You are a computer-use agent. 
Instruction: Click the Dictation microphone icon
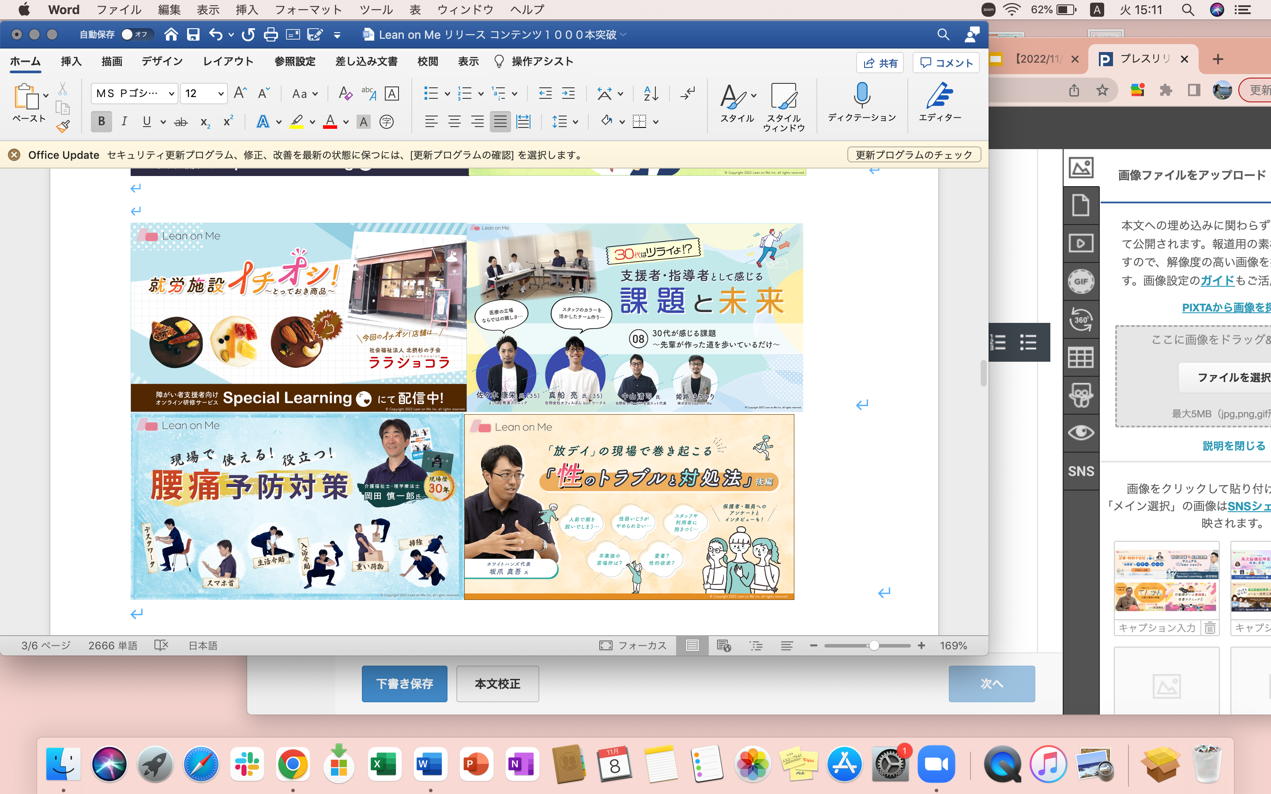pos(861,95)
